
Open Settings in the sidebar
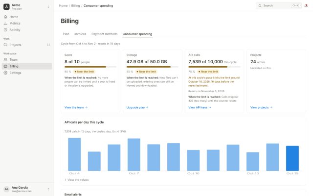tap(27, 73)
